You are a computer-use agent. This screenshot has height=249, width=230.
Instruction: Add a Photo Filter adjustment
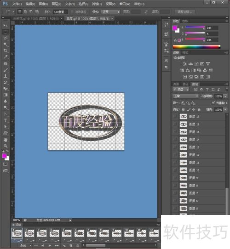click(x=199, y=70)
